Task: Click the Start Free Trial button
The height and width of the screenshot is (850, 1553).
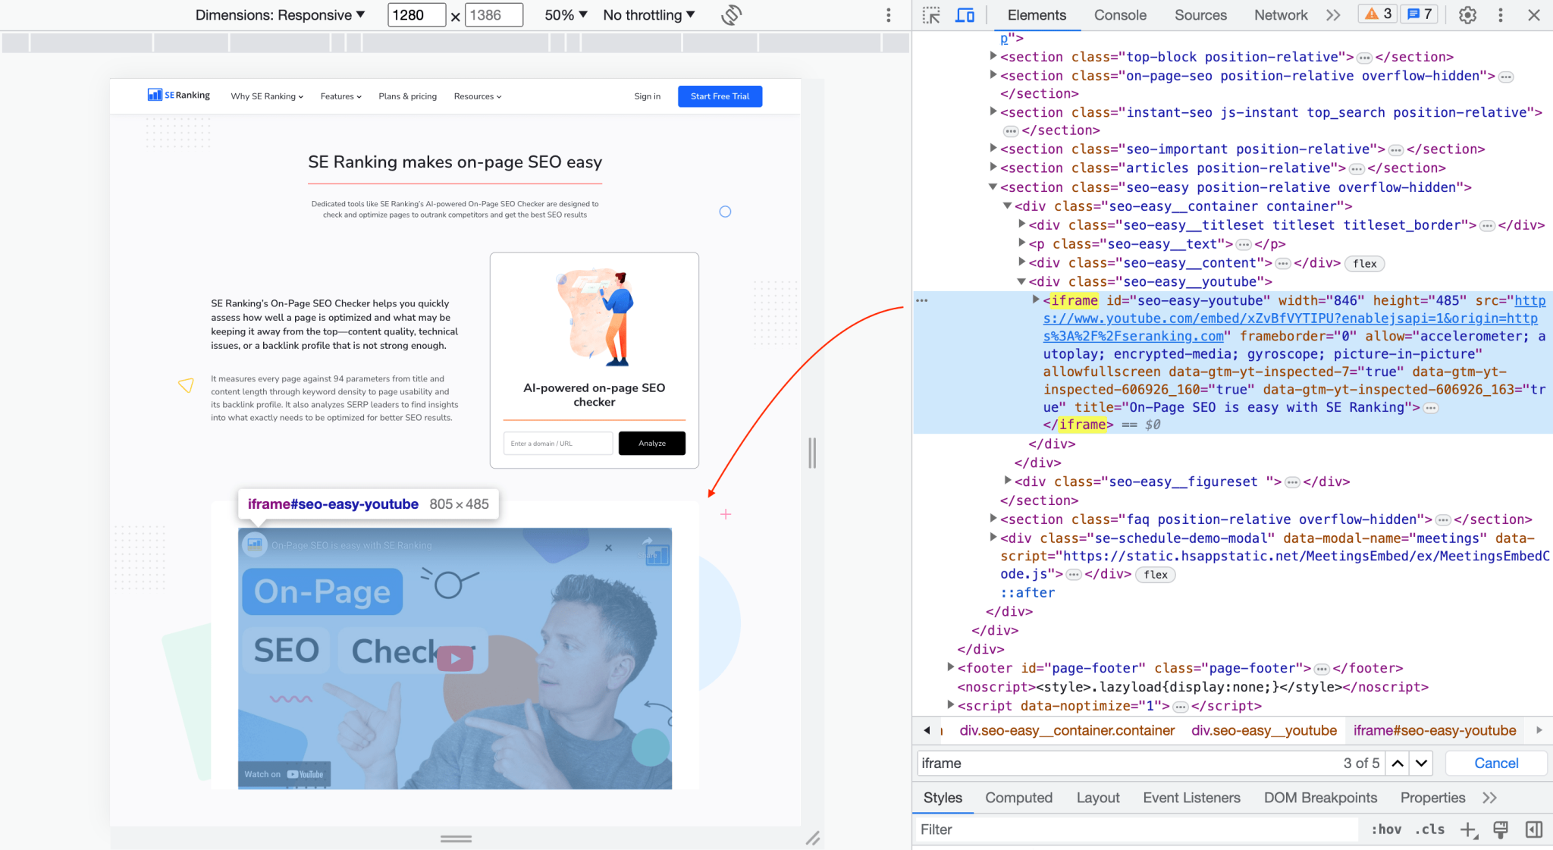Action: point(719,96)
